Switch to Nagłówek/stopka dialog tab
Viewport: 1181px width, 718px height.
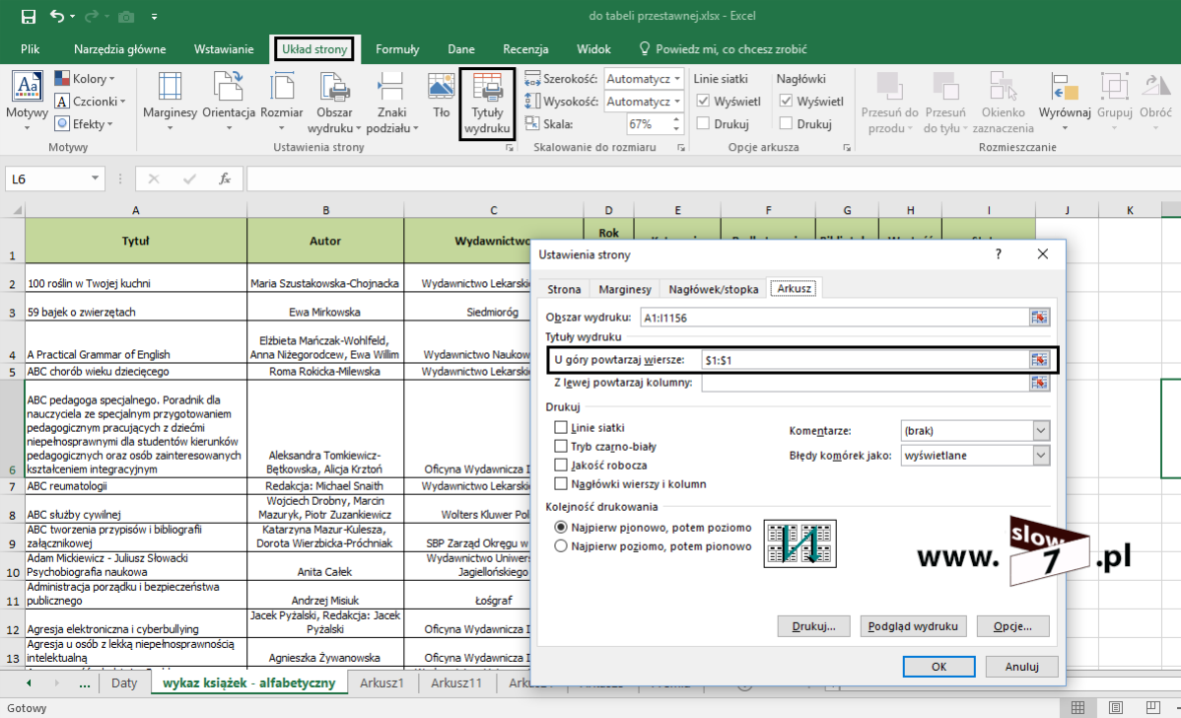click(714, 289)
